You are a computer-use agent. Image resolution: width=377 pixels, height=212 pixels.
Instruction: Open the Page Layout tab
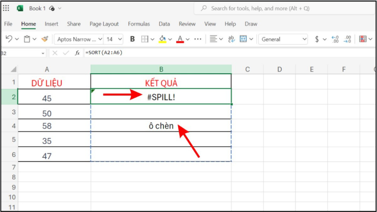tap(104, 24)
